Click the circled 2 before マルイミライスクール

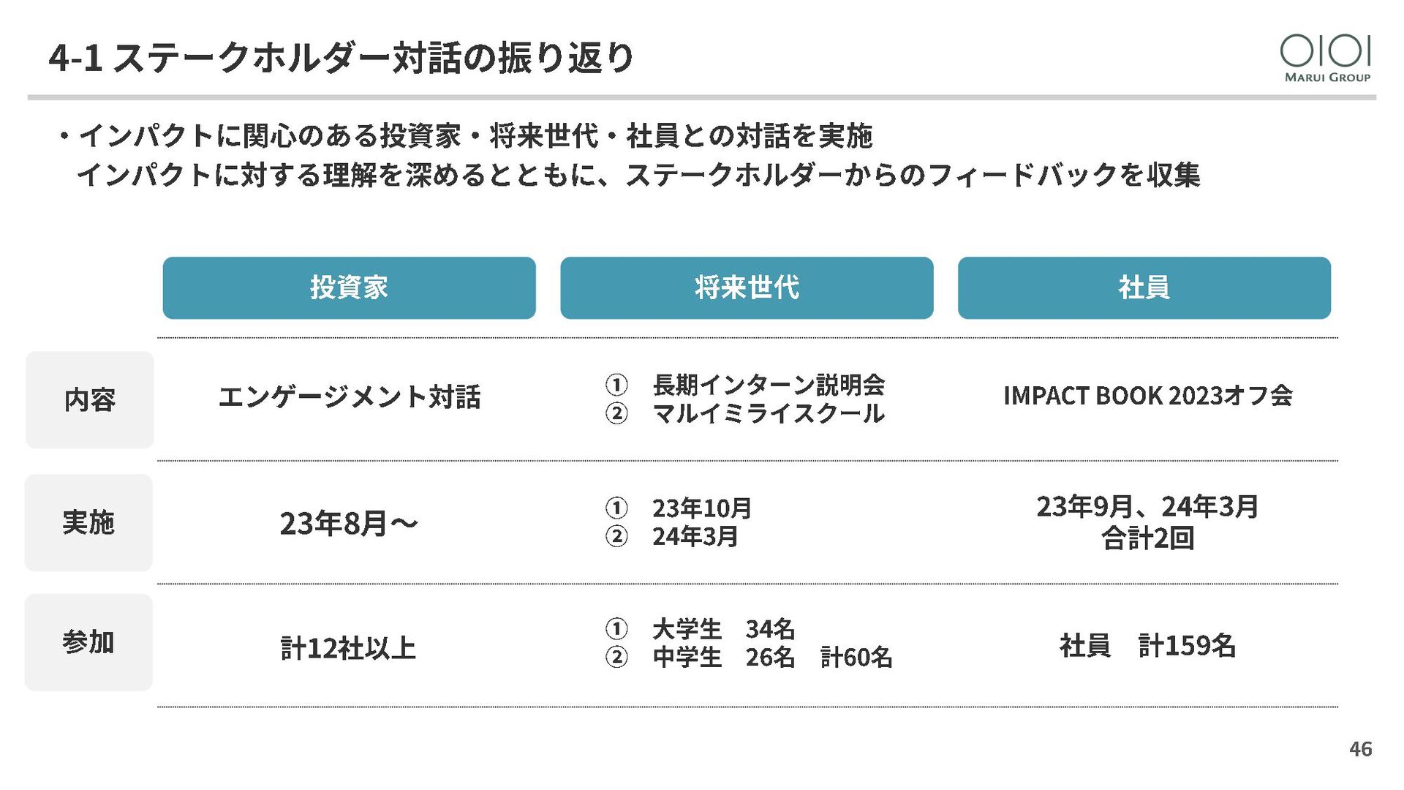616,413
